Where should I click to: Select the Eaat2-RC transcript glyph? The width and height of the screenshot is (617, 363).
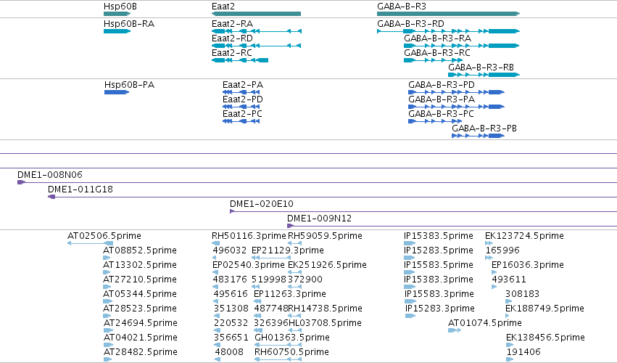tap(240, 60)
